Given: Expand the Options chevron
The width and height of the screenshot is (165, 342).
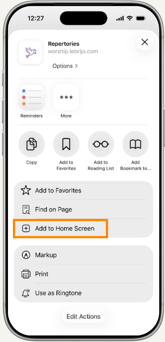Looking at the screenshot, I should tap(65, 66).
